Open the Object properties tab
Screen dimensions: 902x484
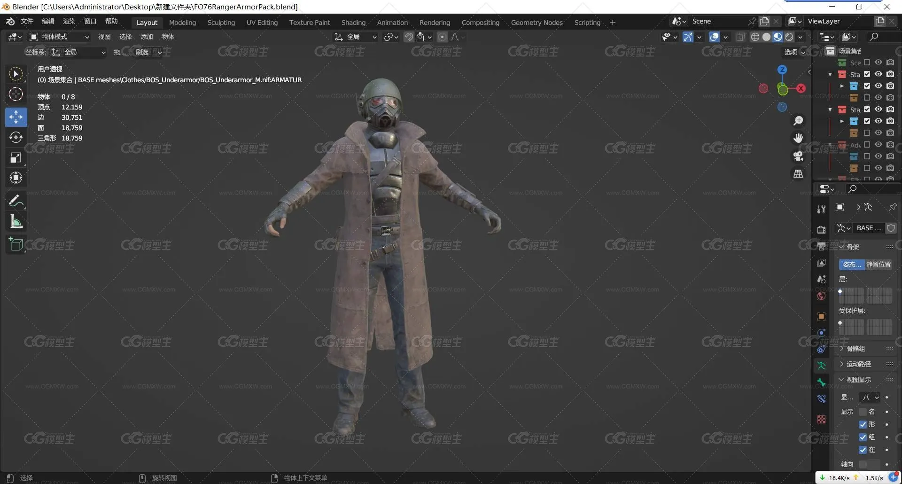pyautogui.click(x=821, y=317)
